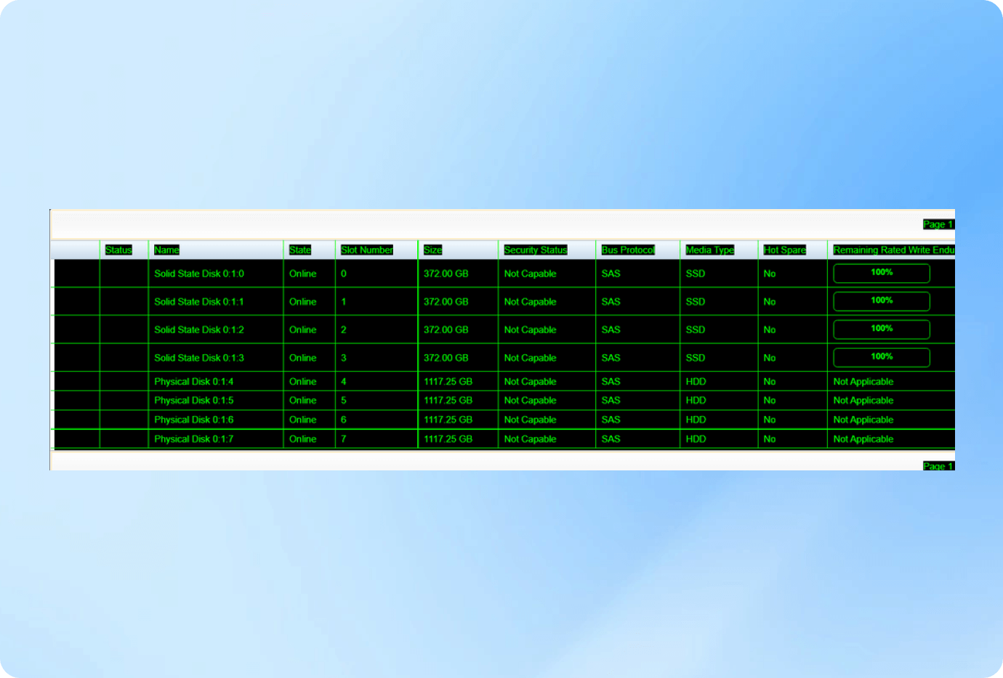
Task: Click the Media Type column header
Action: pyautogui.click(x=710, y=250)
